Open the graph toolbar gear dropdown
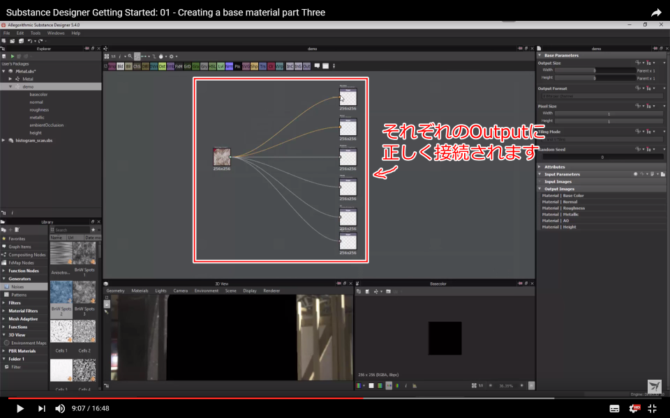This screenshot has height=418, width=670. click(172, 56)
